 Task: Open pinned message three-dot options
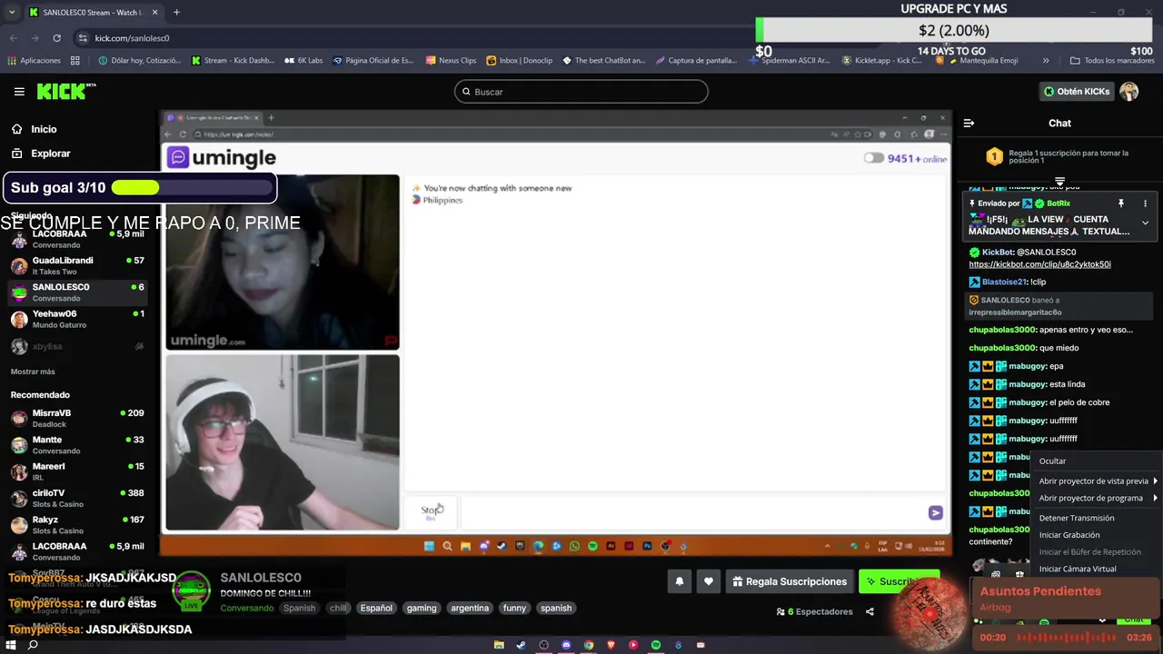tap(1145, 203)
